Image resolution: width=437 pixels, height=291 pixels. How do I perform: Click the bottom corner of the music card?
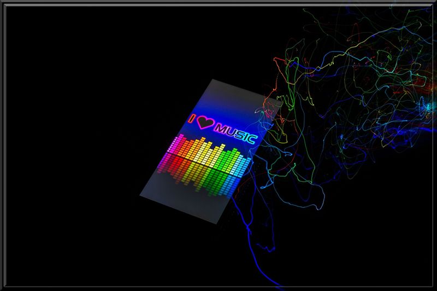coord(220,223)
